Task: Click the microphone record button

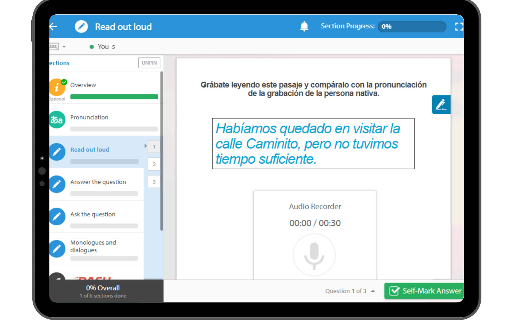Action: click(314, 255)
